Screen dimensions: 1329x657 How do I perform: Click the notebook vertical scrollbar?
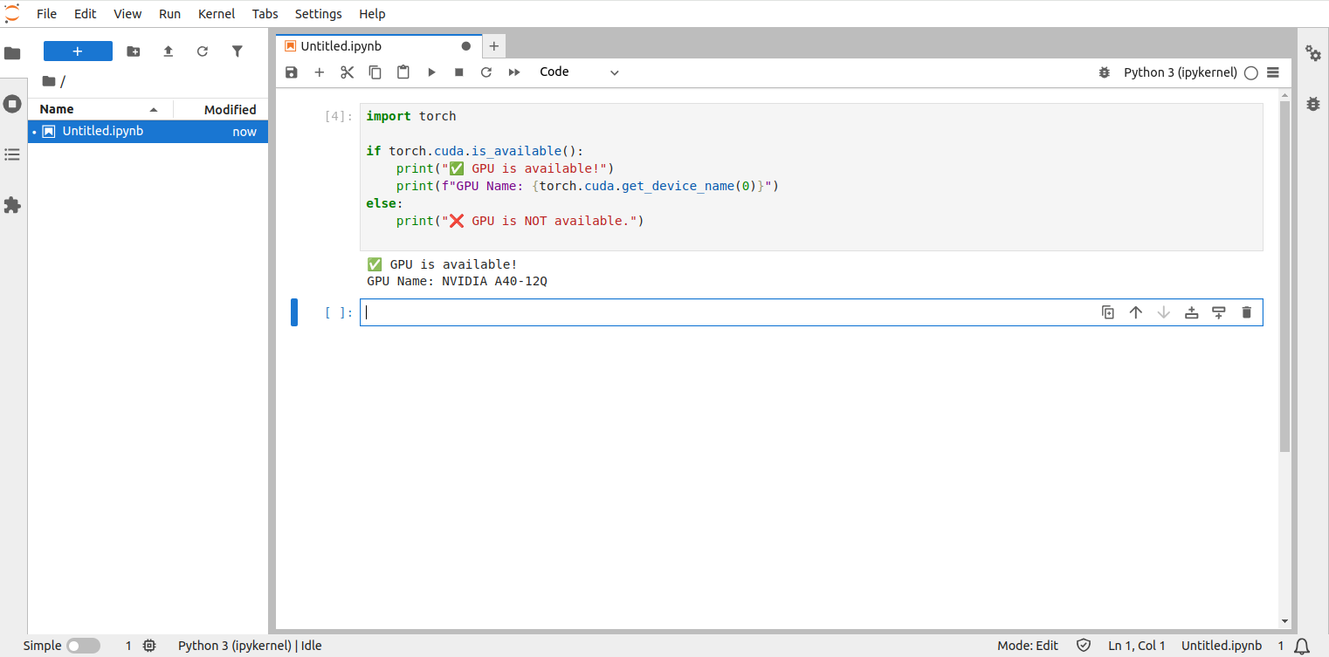tap(1284, 276)
